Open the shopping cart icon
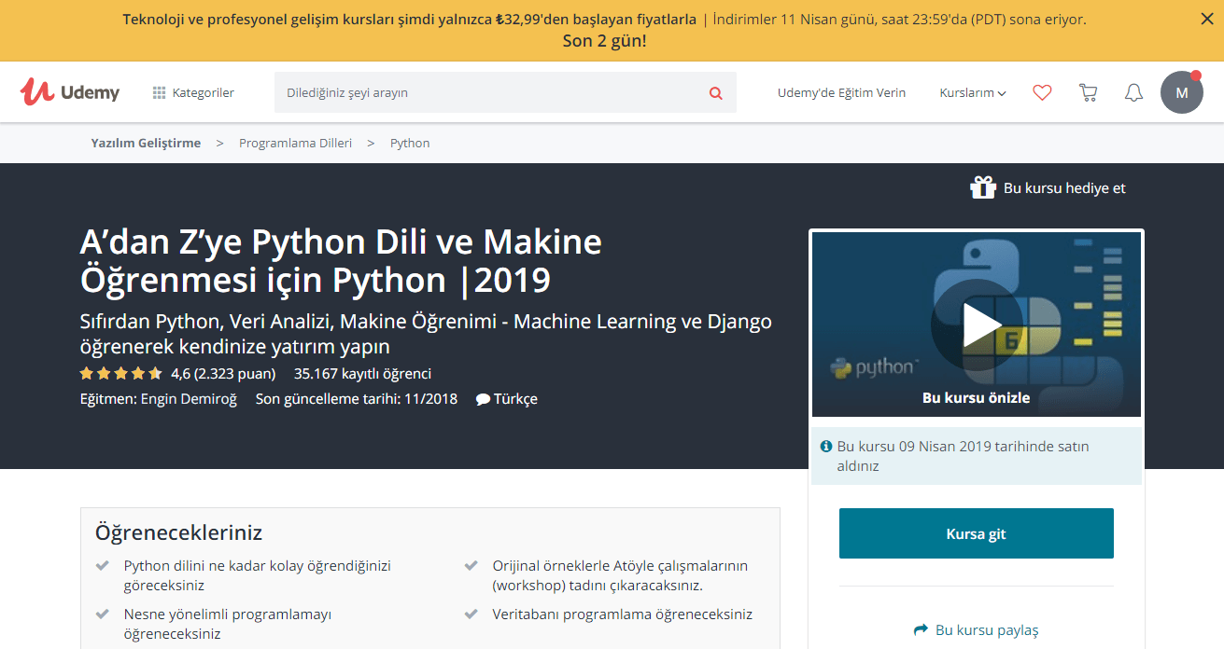1224x649 pixels. tap(1088, 92)
